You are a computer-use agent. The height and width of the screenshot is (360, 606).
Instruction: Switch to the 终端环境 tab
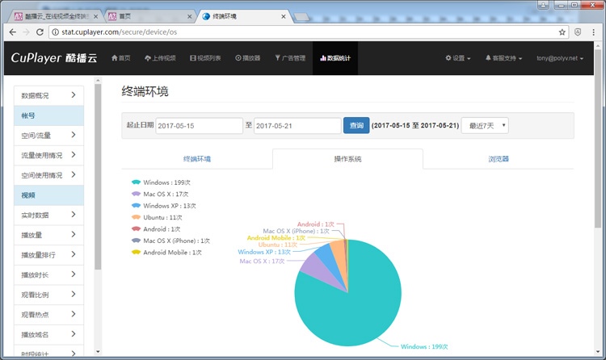coord(196,159)
